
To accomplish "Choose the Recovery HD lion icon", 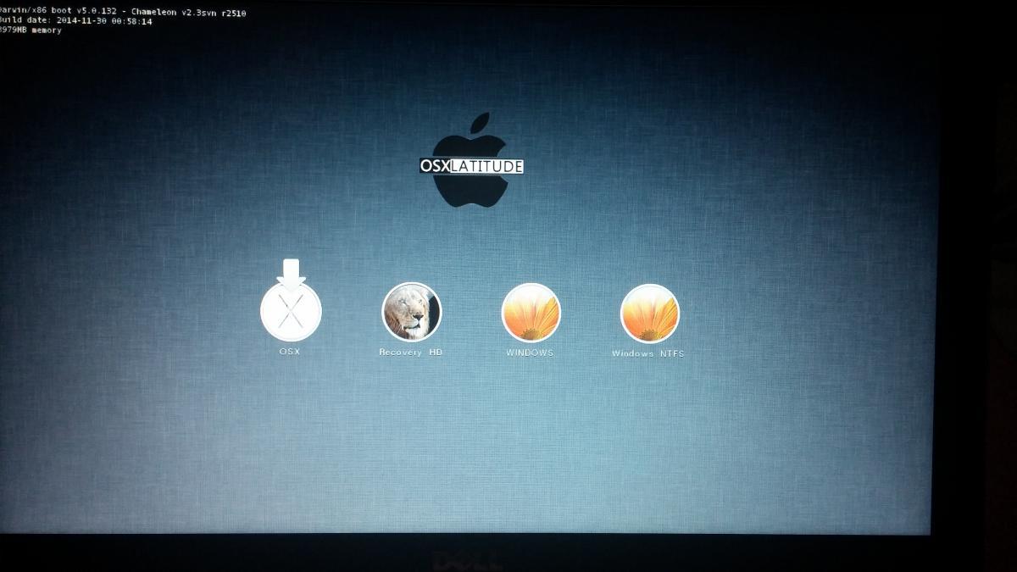I will click(x=411, y=312).
